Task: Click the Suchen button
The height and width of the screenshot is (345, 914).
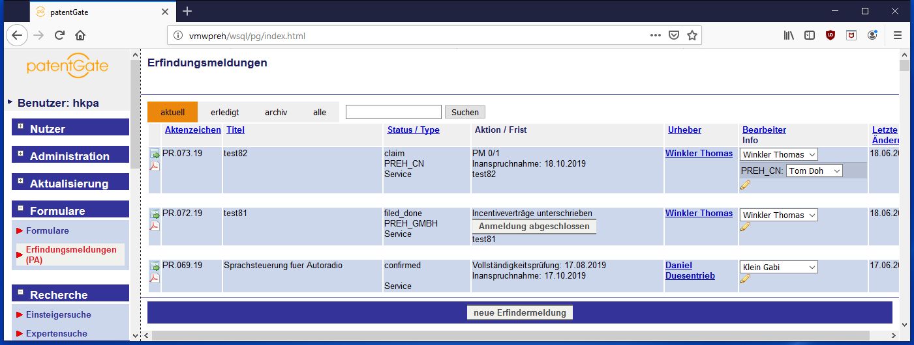Action: click(x=465, y=112)
